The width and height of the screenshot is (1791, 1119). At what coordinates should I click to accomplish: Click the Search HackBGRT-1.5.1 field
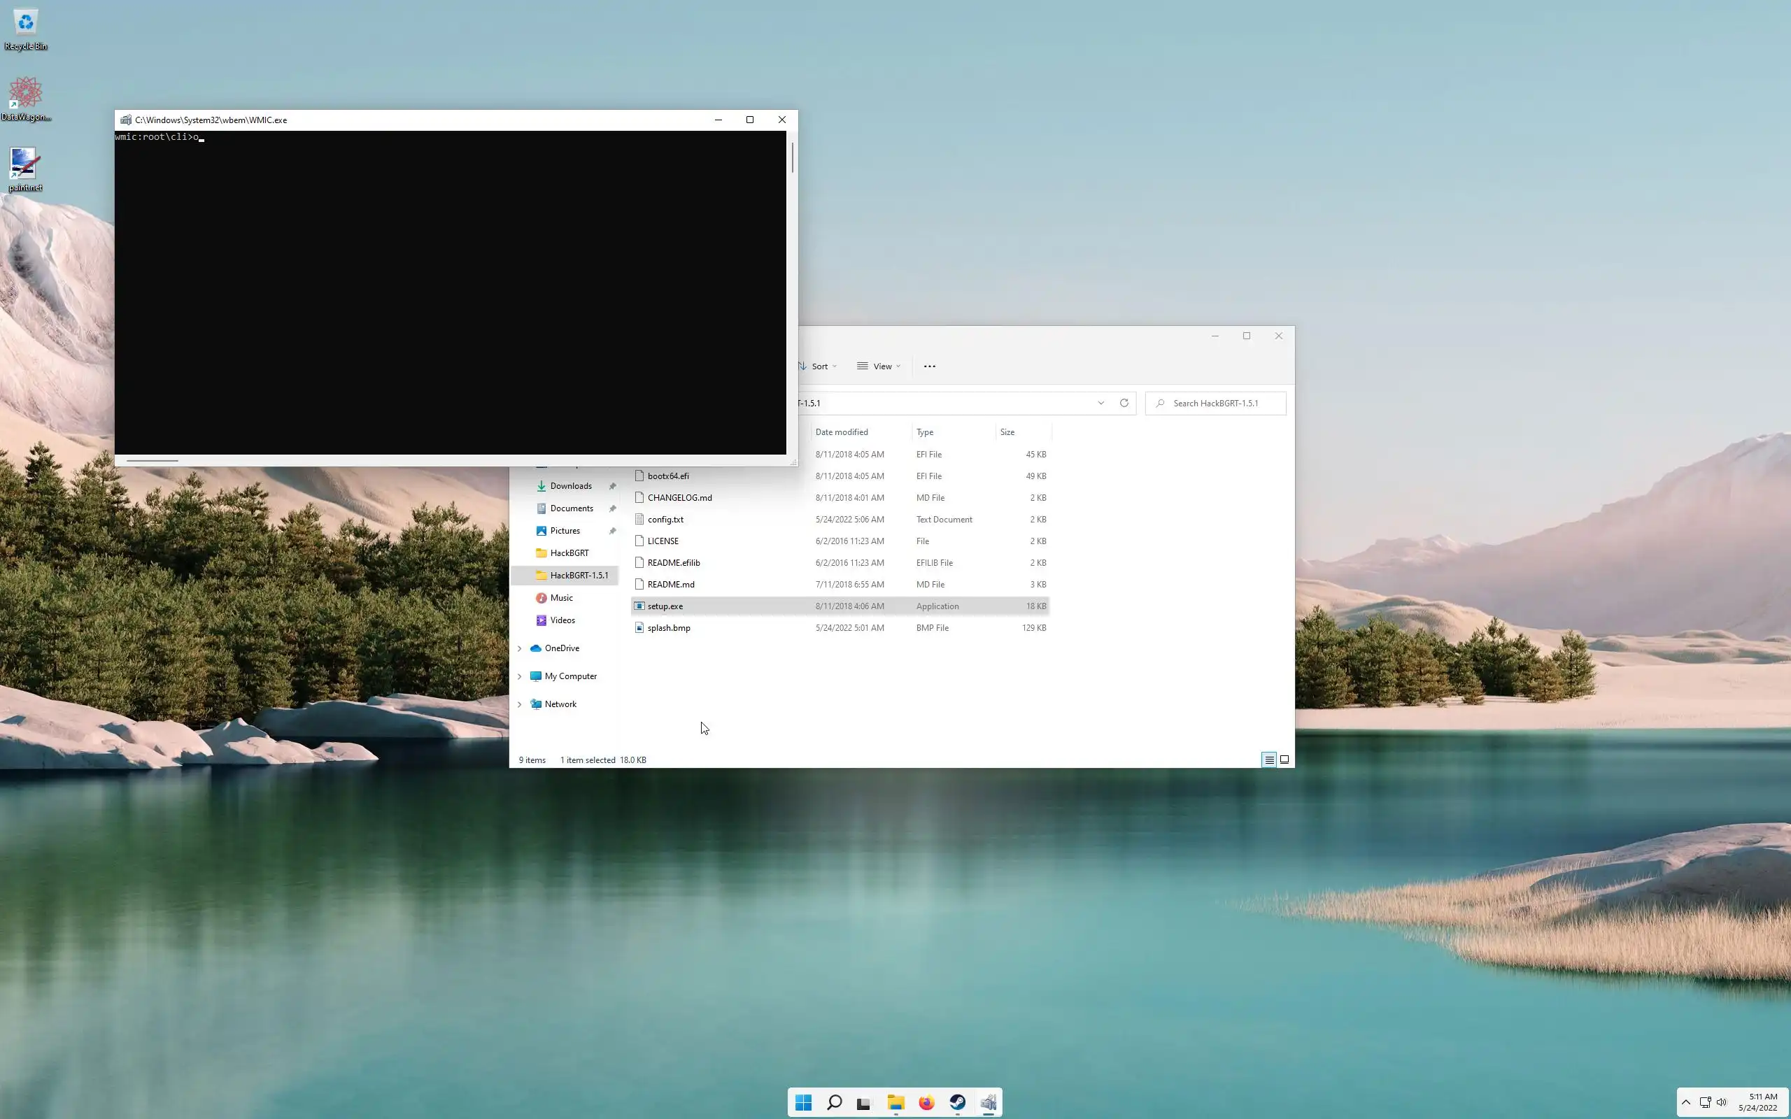click(1221, 404)
